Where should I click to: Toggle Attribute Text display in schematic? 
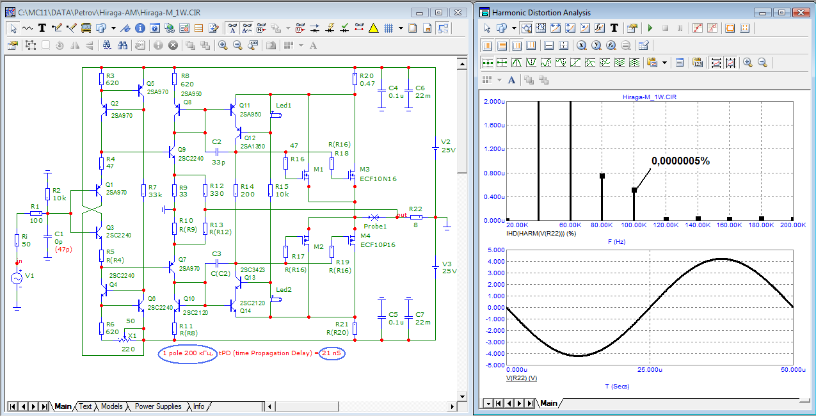click(246, 28)
